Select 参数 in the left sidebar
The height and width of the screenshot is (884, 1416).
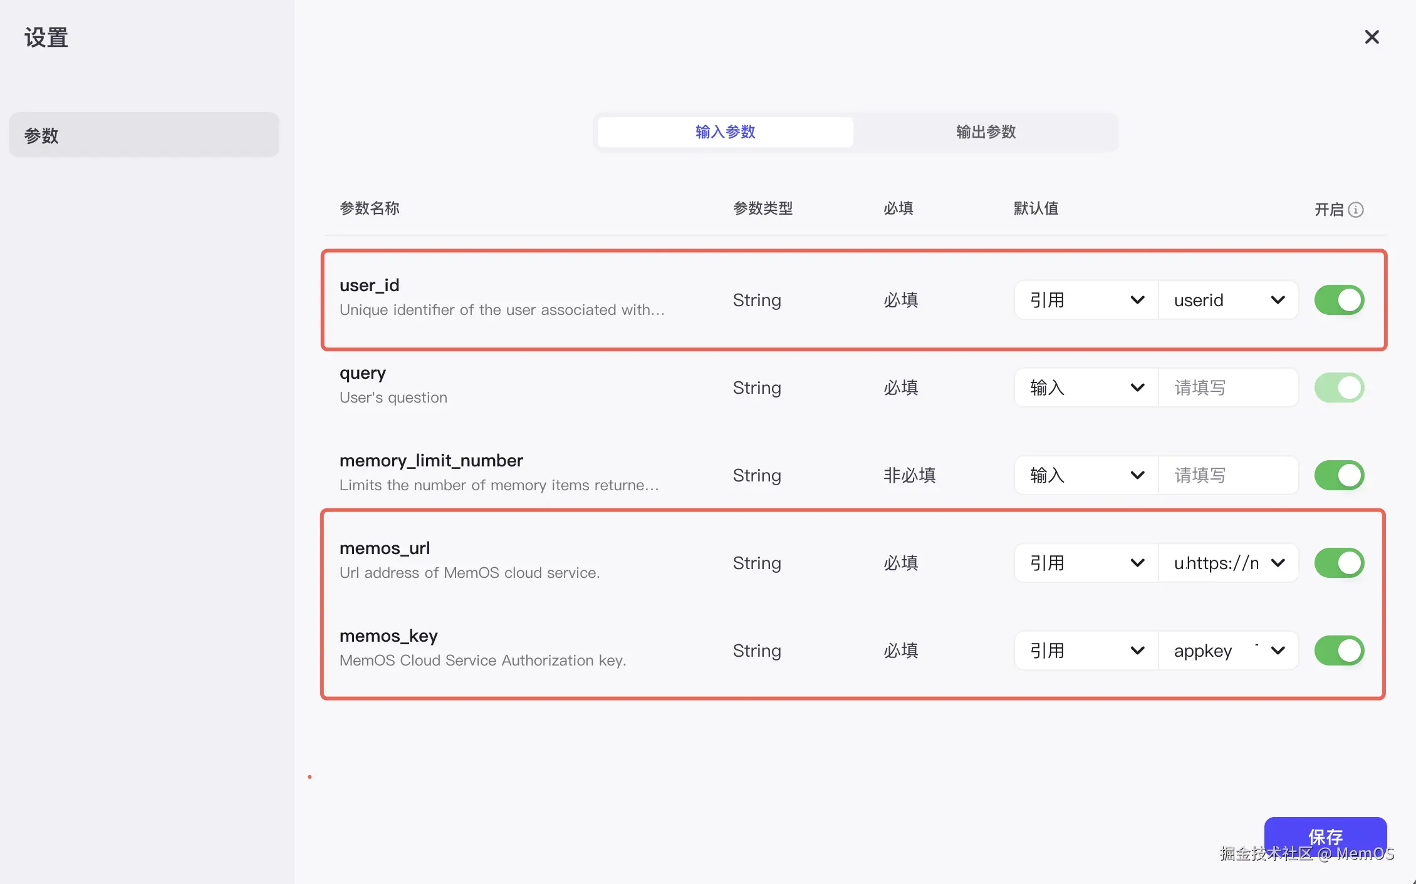tap(143, 135)
